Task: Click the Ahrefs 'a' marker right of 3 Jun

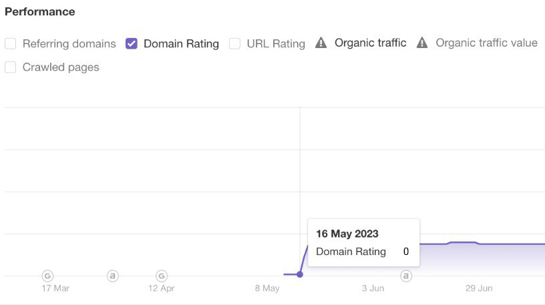Action: click(x=405, y=275)
